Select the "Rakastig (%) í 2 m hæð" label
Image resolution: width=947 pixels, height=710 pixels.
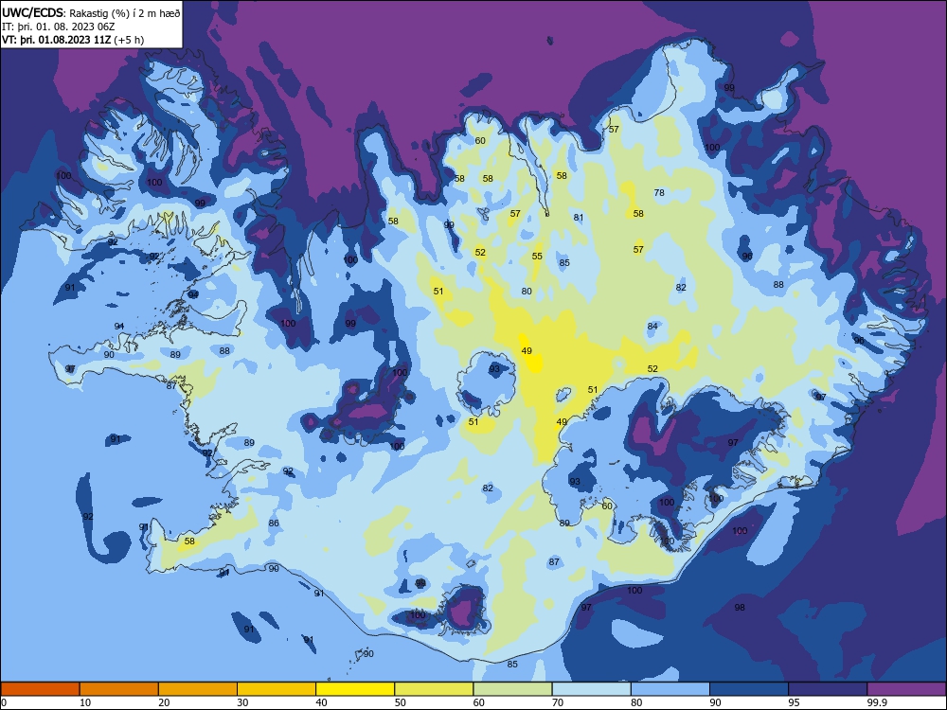[x=124, y=13]
